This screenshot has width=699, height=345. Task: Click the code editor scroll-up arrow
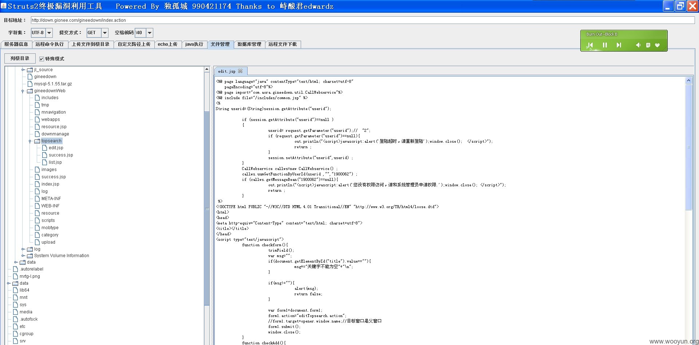tap(688, 80)
